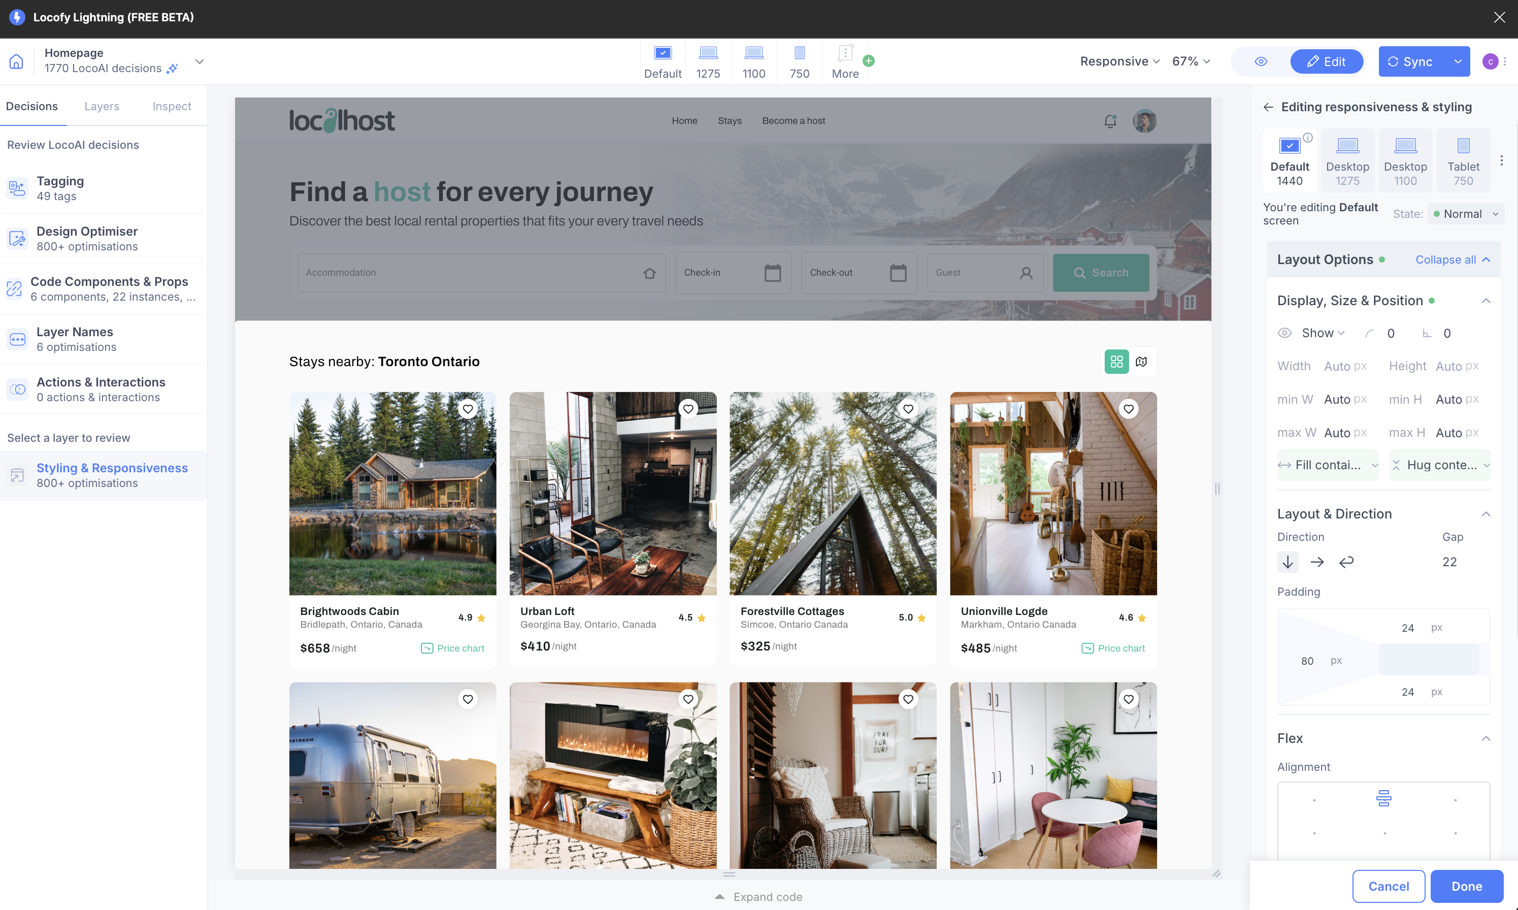Switch to the Layers tab

102,106
